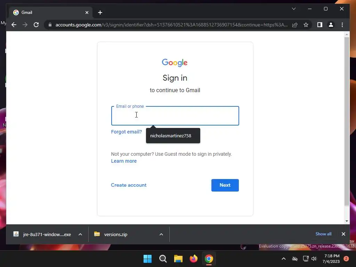
Task: Focus the Email or phone field
Action: click(175, 116)
